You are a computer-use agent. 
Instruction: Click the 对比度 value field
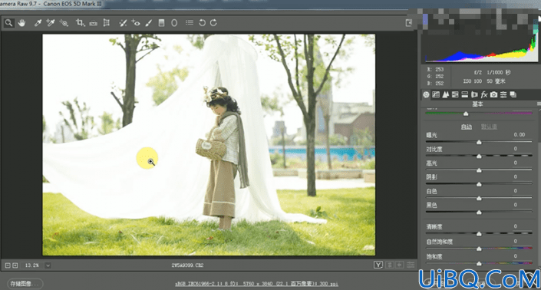coord(516,149)
